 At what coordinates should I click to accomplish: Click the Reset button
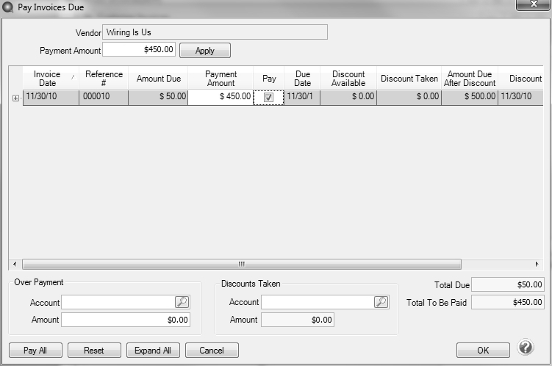point(94,351)
